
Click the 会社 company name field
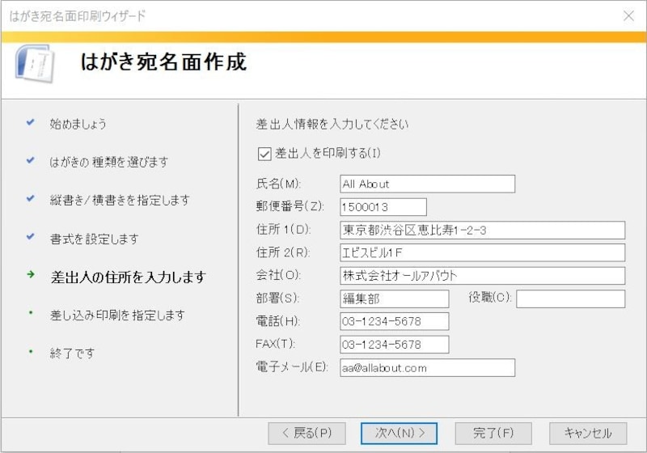click(x=482, y=276)
